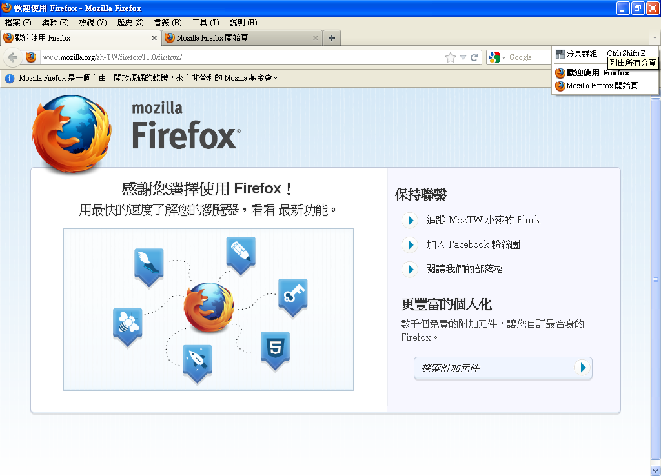This screenshot has height=476, width=661.
Task: Click the bee icon in the feature graphic
Action: coord(128,328)
